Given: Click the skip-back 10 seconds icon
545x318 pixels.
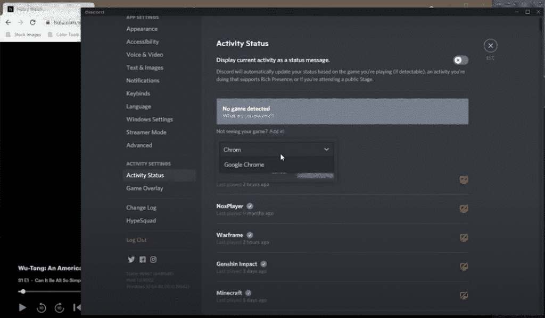Looking at the screenshot, I should (42, 307).
